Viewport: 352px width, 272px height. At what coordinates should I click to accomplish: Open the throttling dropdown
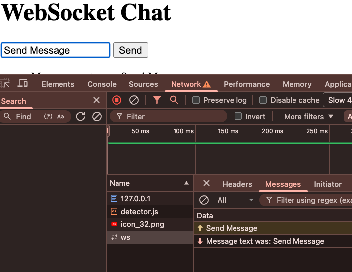coord(339,100)
